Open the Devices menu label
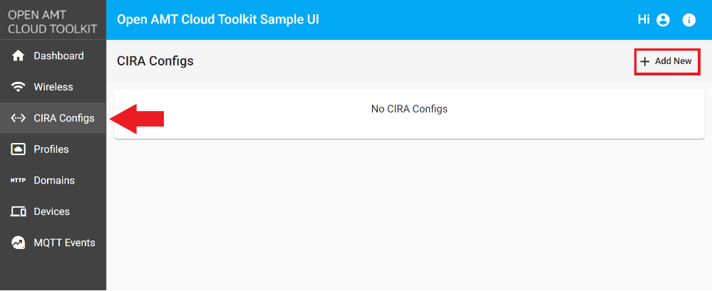 click(x=52, y=212)
